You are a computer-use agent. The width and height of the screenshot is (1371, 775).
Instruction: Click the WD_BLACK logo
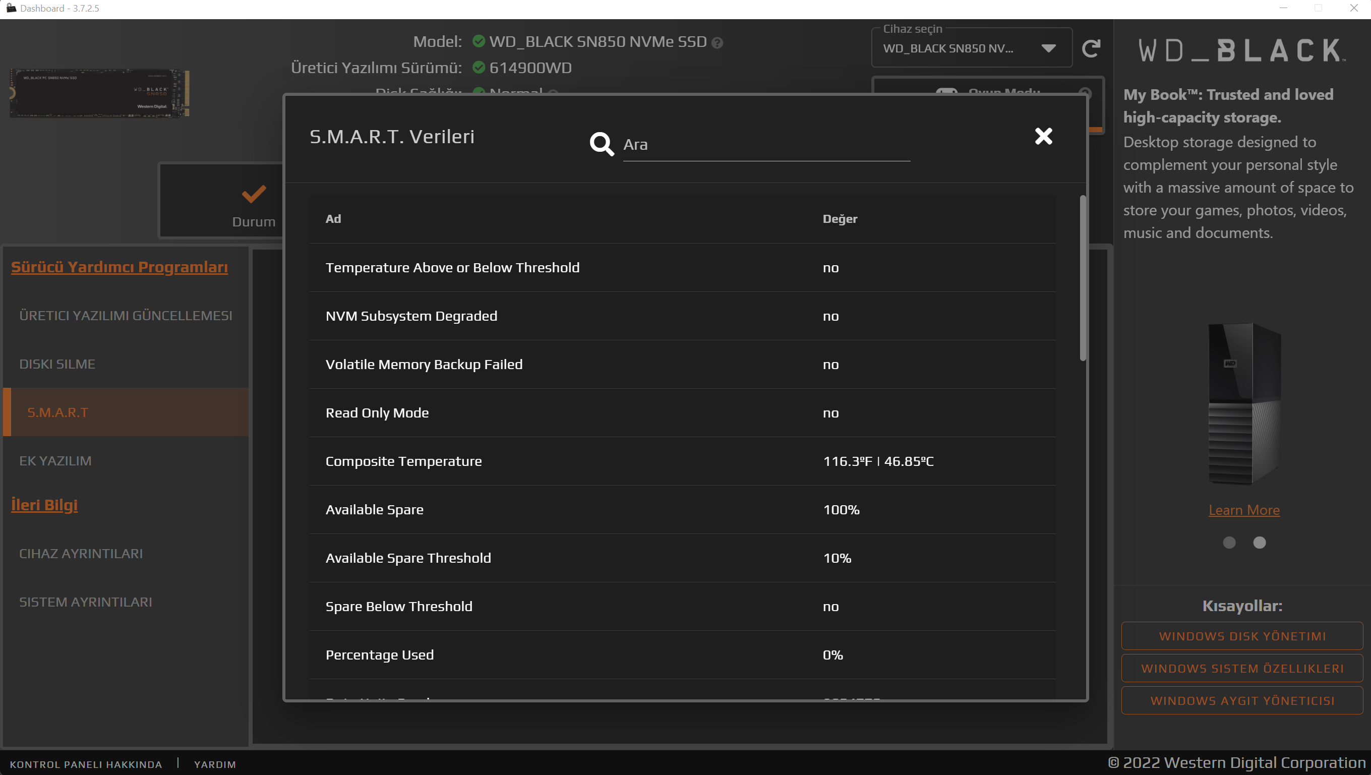1242,51
